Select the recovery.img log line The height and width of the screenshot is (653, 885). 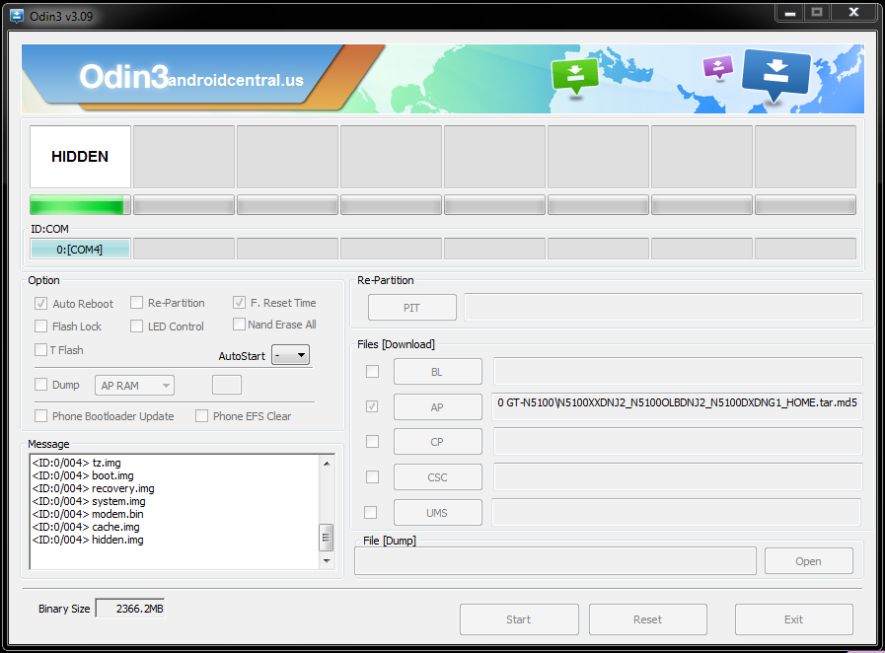[93, 488]
